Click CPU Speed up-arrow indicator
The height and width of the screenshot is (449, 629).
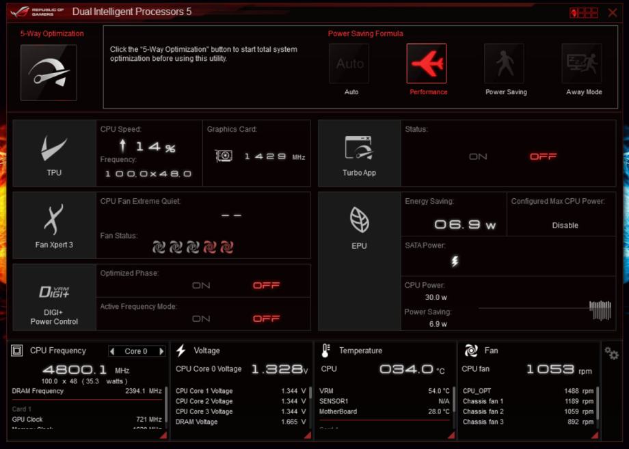(123, 146)
